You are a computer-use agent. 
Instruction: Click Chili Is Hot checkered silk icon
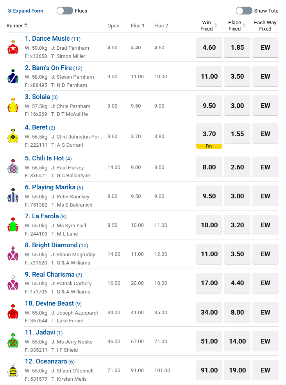pyautogui.click(x=13, y=167)
